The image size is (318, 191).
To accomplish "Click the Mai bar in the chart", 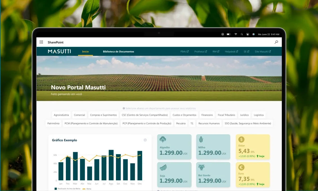I will pos(90,173).
